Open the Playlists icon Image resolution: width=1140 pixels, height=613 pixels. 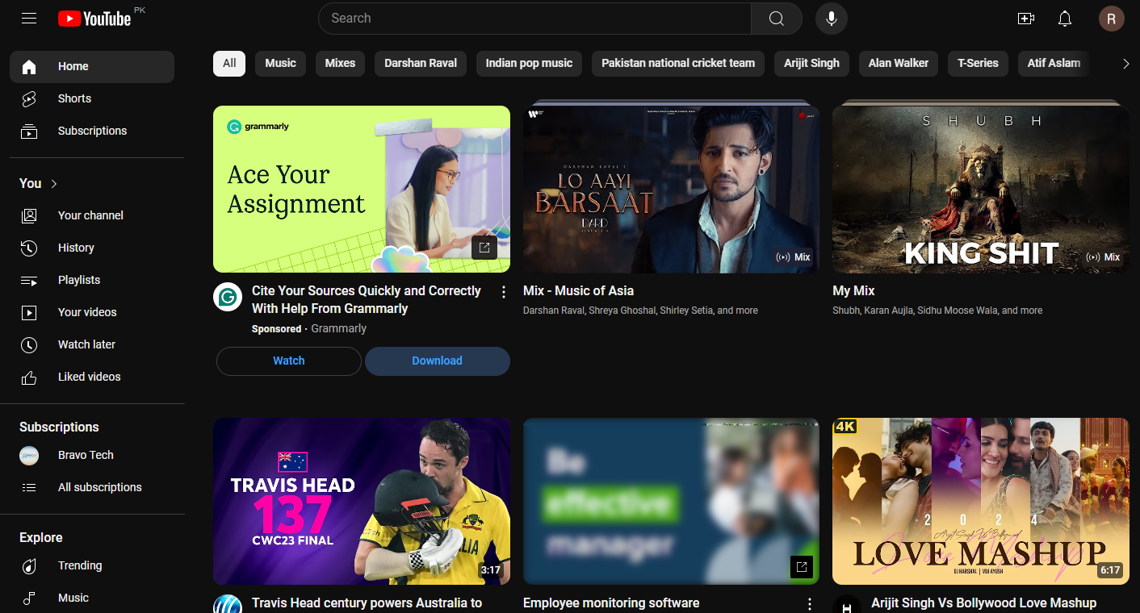[29, 281]
